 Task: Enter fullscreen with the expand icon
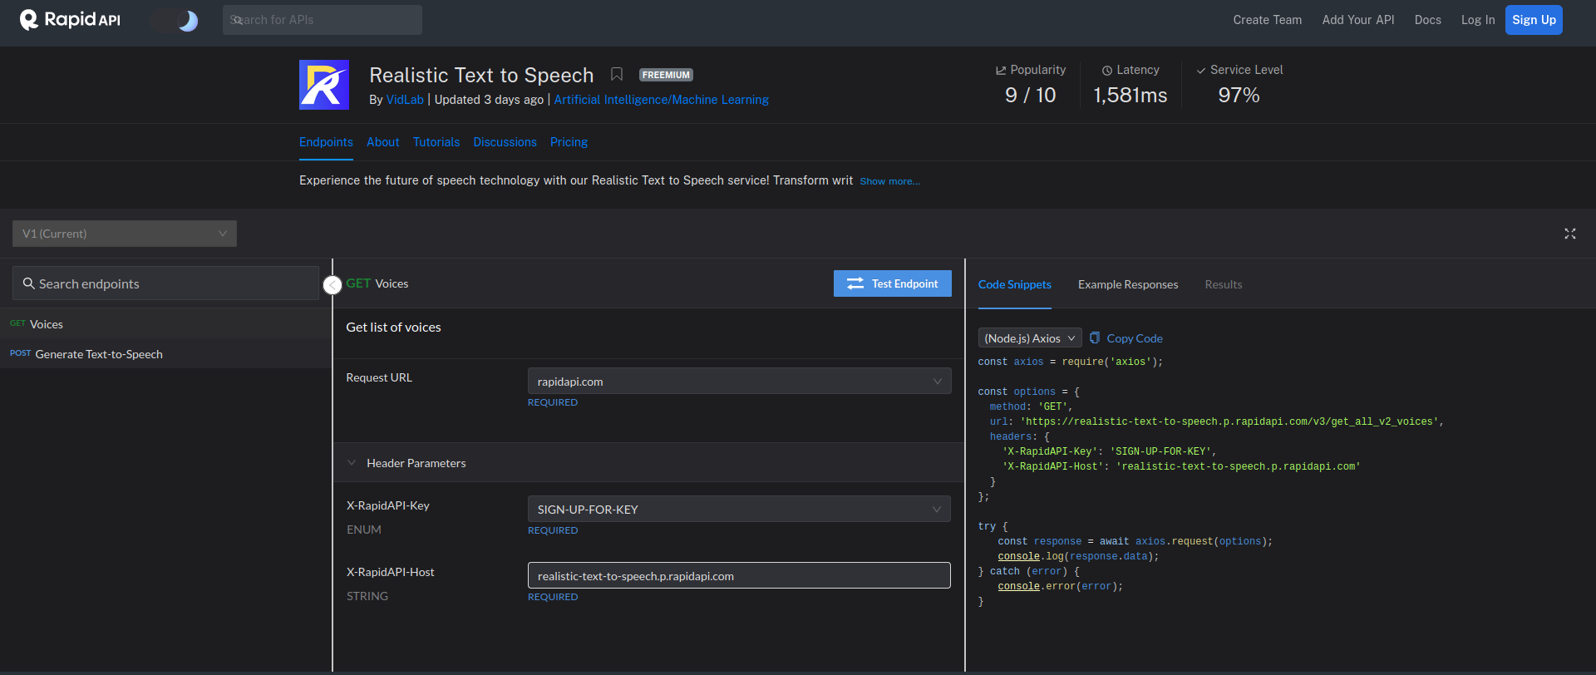click(x=1570, y=234)
